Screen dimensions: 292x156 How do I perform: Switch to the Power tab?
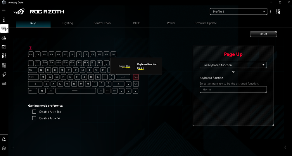click(x=171, y=23)
